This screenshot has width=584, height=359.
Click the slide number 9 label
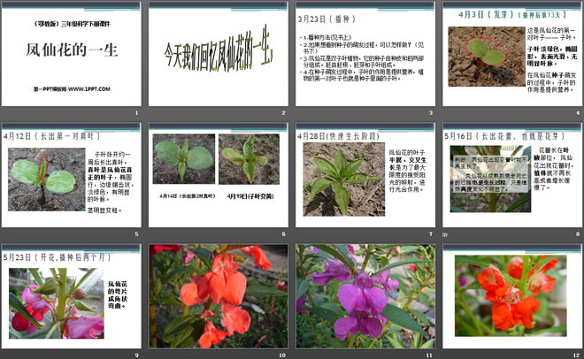coord(136,355)
